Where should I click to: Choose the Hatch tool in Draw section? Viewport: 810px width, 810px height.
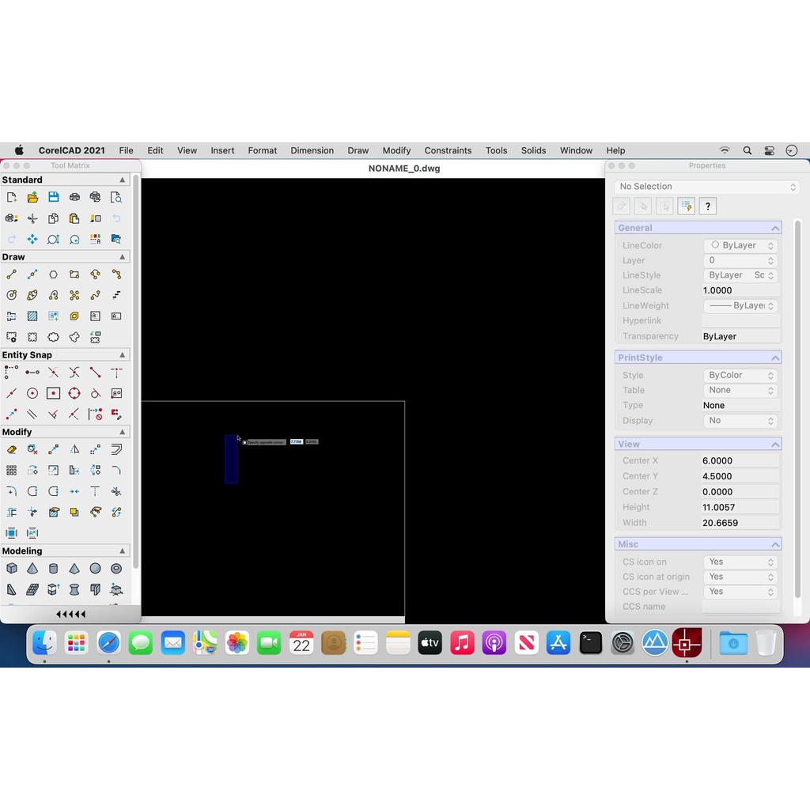[x=32, y=316]
